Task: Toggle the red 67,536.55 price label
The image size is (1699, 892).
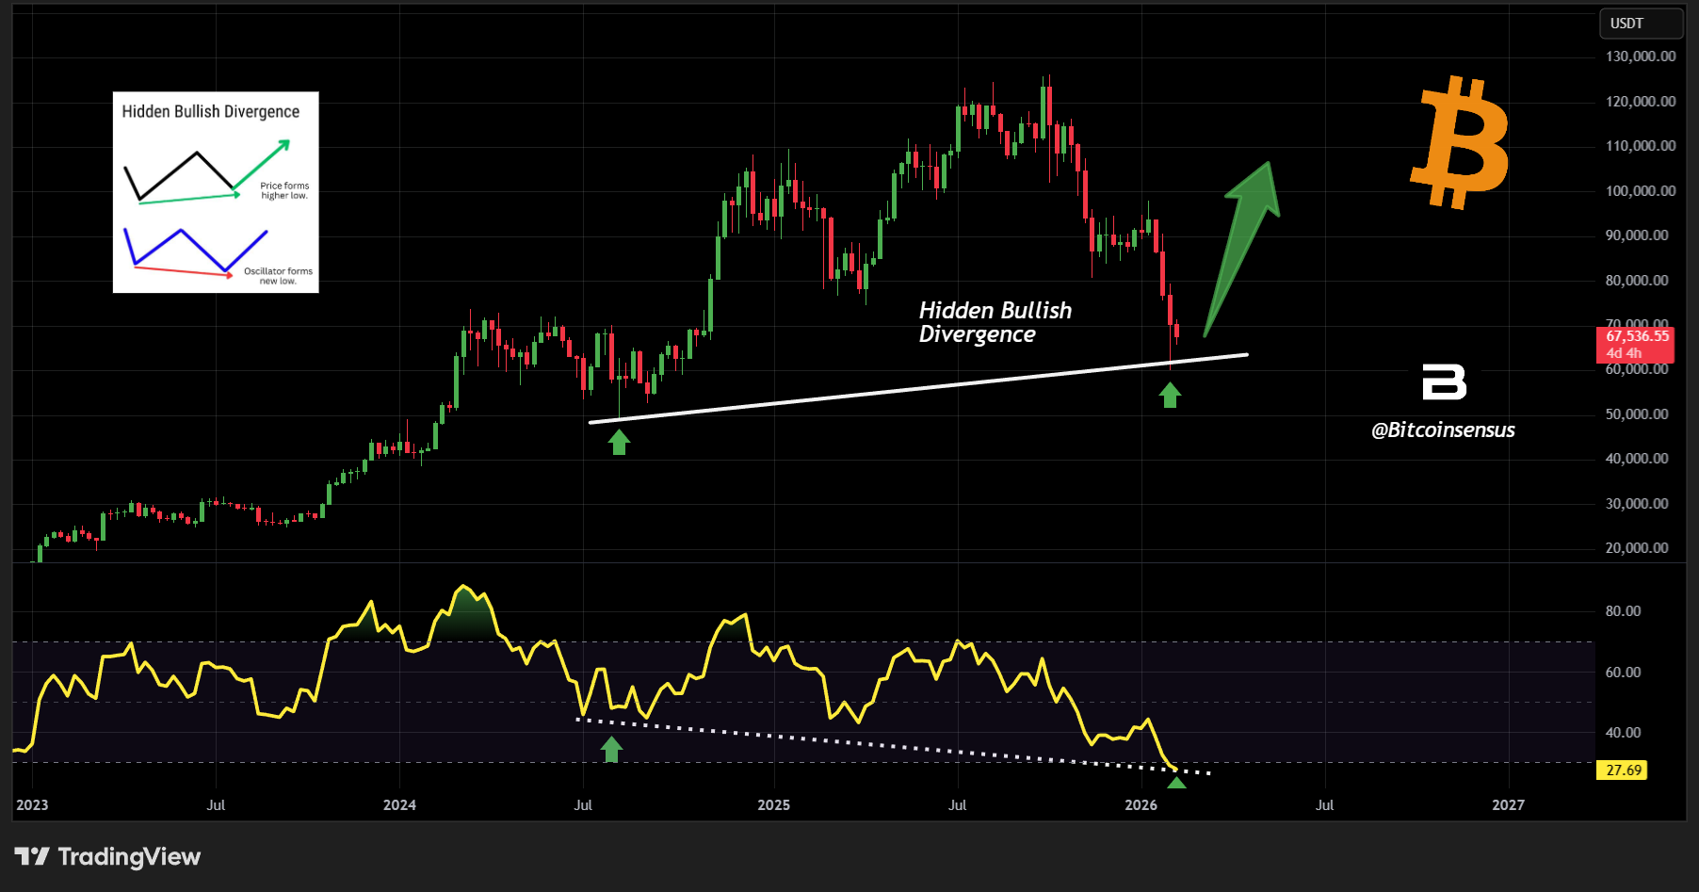Action: click(x=1636, y=336)
